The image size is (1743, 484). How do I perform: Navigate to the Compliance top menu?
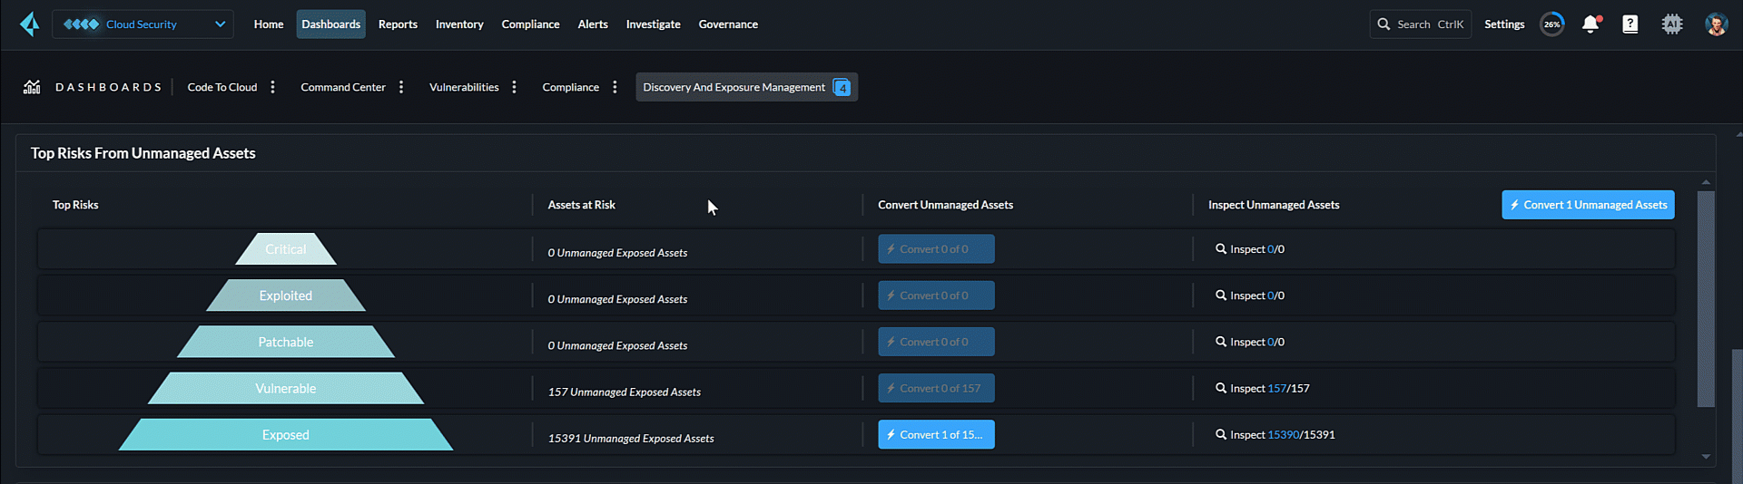[x=530, y=24]
